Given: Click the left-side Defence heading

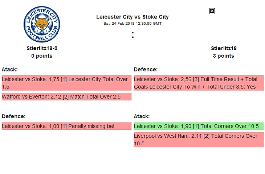Looking at the screenshot, I should pyautogui.click(x=13, y=116).
